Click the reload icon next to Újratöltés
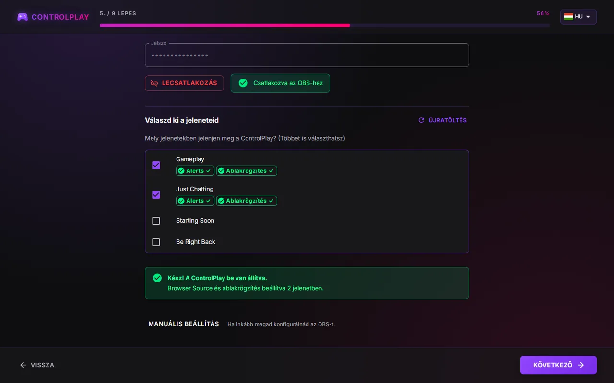The width and height of the screenshot is (614, 383). 421,120
